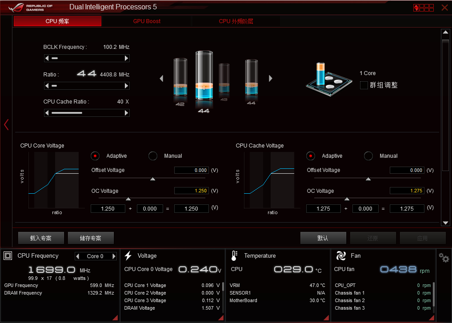
Task: Click the Temperature thermometer icon
Action: [234, 255]
